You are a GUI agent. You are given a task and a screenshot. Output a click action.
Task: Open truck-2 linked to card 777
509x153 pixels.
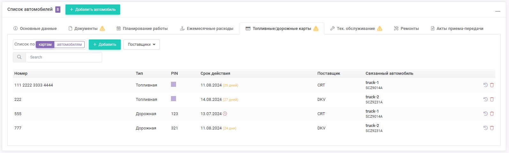[x=372, y=125]
